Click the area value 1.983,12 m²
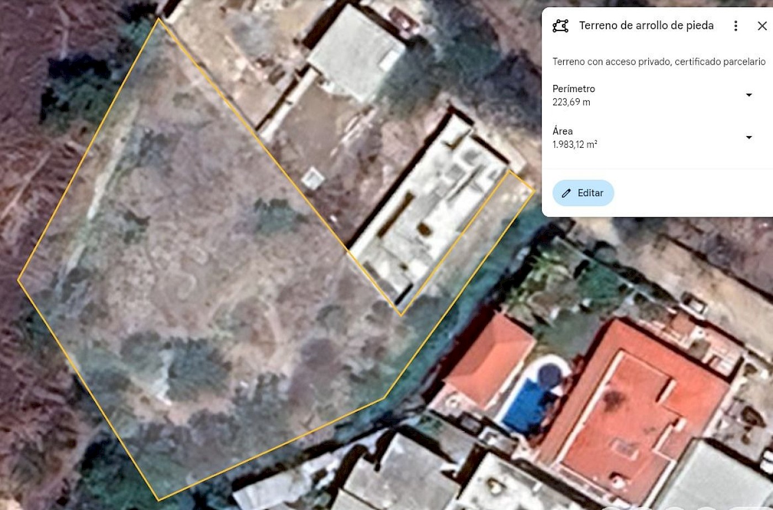The image size is (773, 510). point(575,144)
